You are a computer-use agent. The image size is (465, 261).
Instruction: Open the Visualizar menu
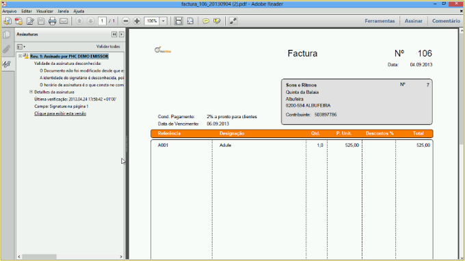(44, 11)
